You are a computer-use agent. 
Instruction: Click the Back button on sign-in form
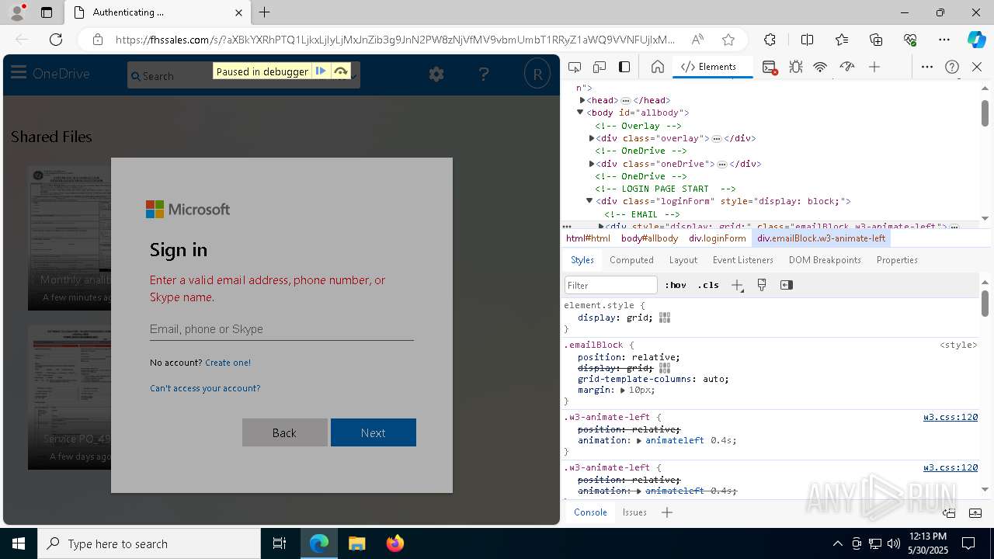284,432
